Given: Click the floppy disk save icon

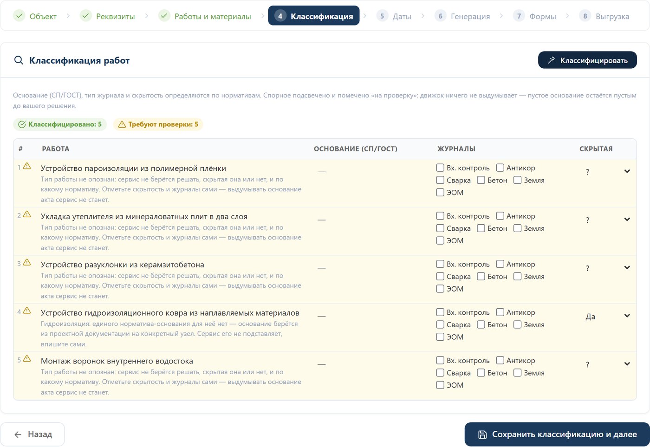Looking at the screenshot, I should coord(482,434).
